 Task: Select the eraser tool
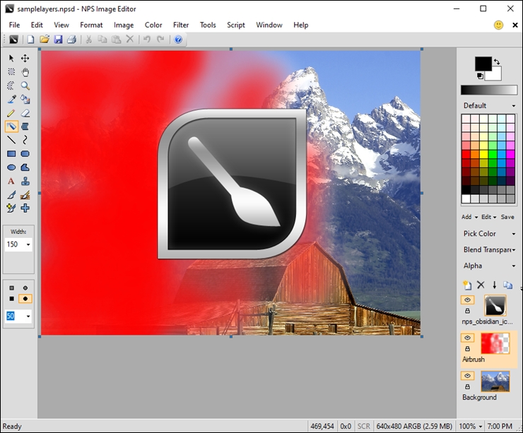click(25, 113)
